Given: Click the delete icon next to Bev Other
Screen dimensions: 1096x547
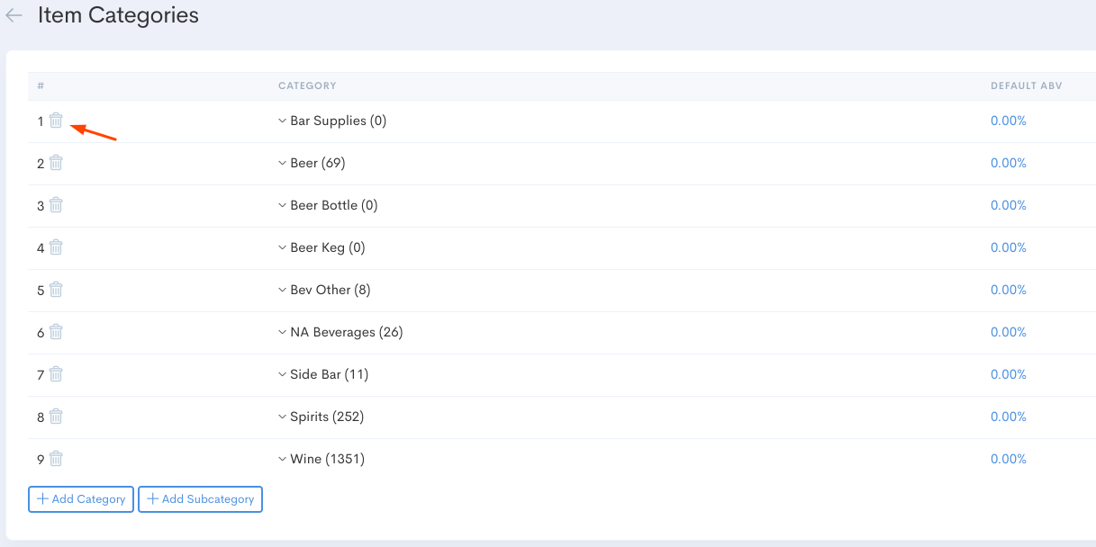Looking at the screenshot, I should (x=55, y=289).
